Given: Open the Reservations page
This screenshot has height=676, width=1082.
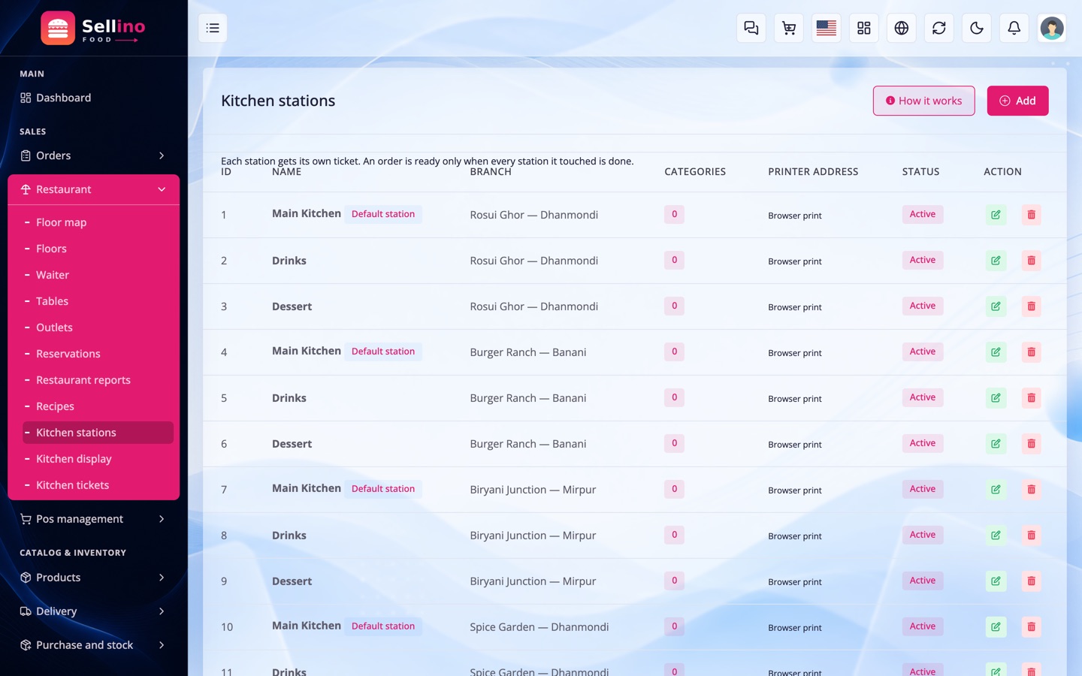Looking at the screenshot, I should tap(98, 354).
